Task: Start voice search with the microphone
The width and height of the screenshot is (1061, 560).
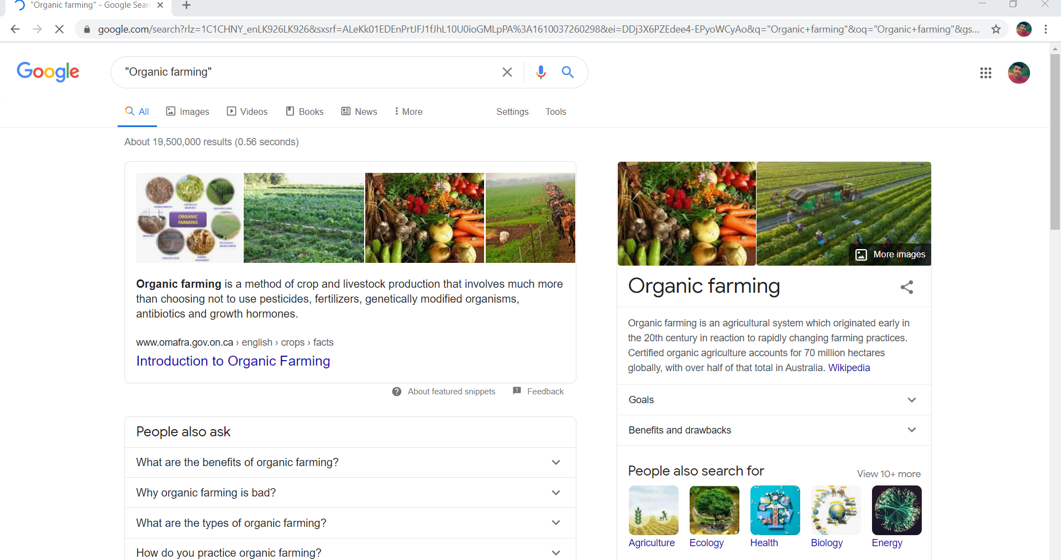Action: click(541, 72)
